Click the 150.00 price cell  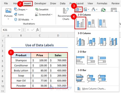click(40, 65)
